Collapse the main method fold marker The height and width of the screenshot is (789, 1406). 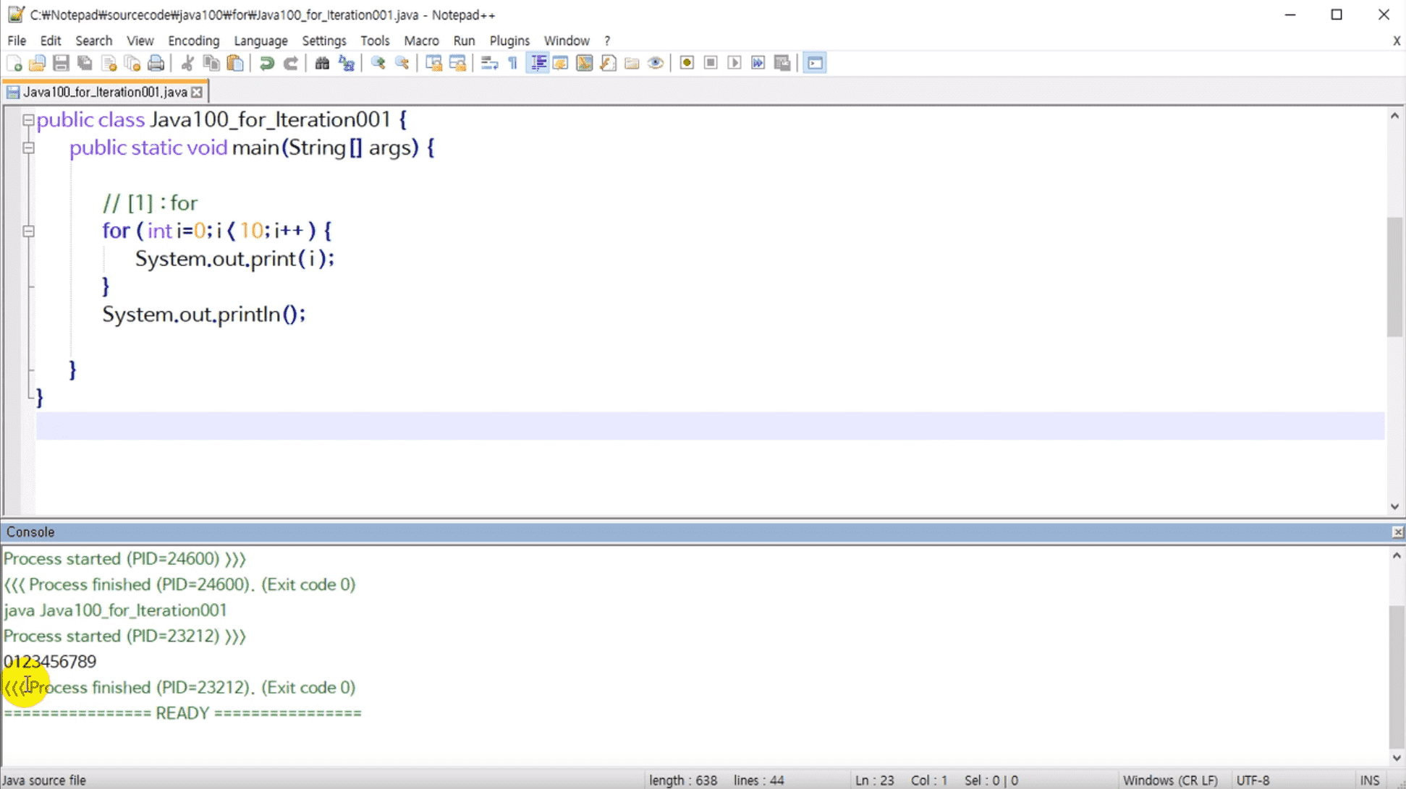[28, 148]
